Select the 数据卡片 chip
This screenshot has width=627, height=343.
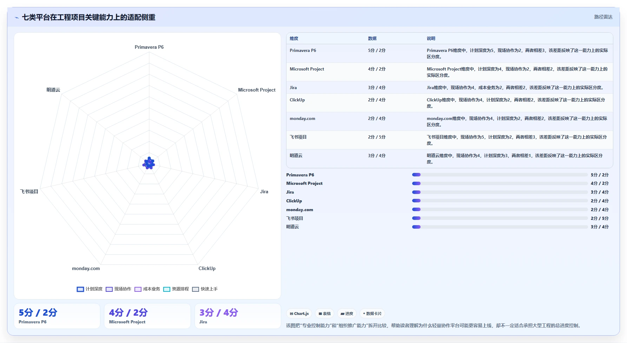pyautogui.click(x=372, y=314)
